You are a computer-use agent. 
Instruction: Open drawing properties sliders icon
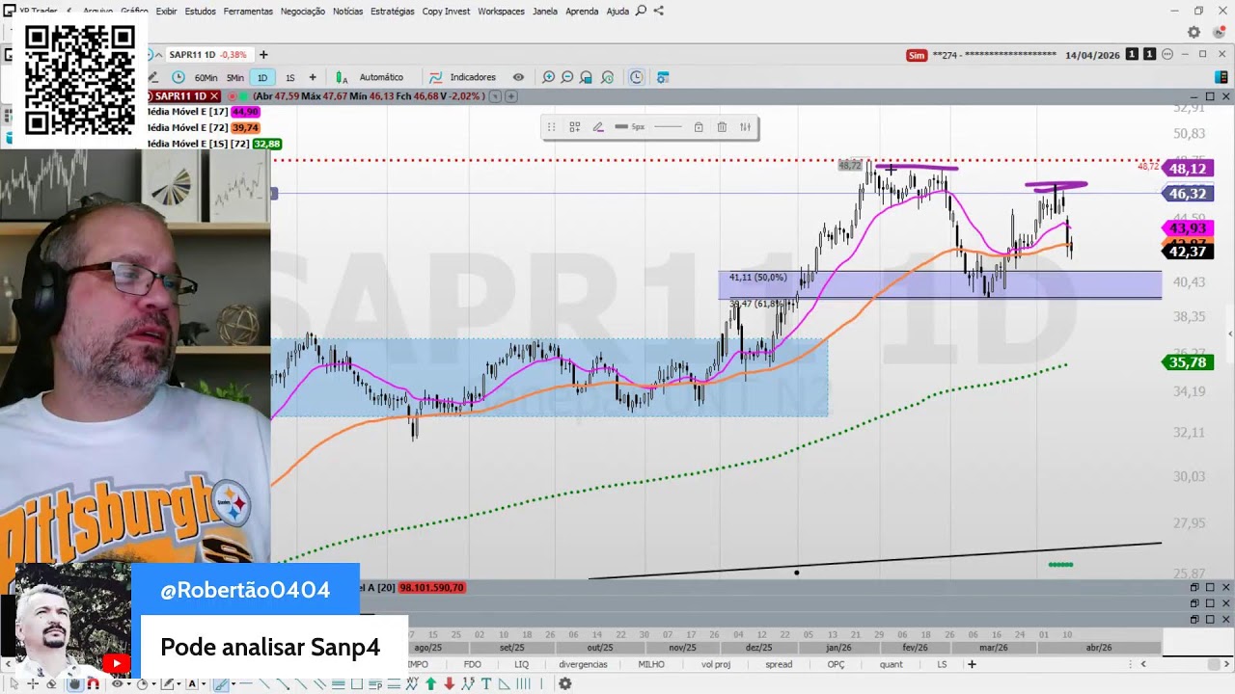pyautogui.click(x=745, y=127)
